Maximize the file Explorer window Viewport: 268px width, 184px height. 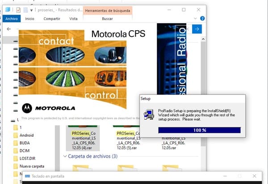click(184, 10)
